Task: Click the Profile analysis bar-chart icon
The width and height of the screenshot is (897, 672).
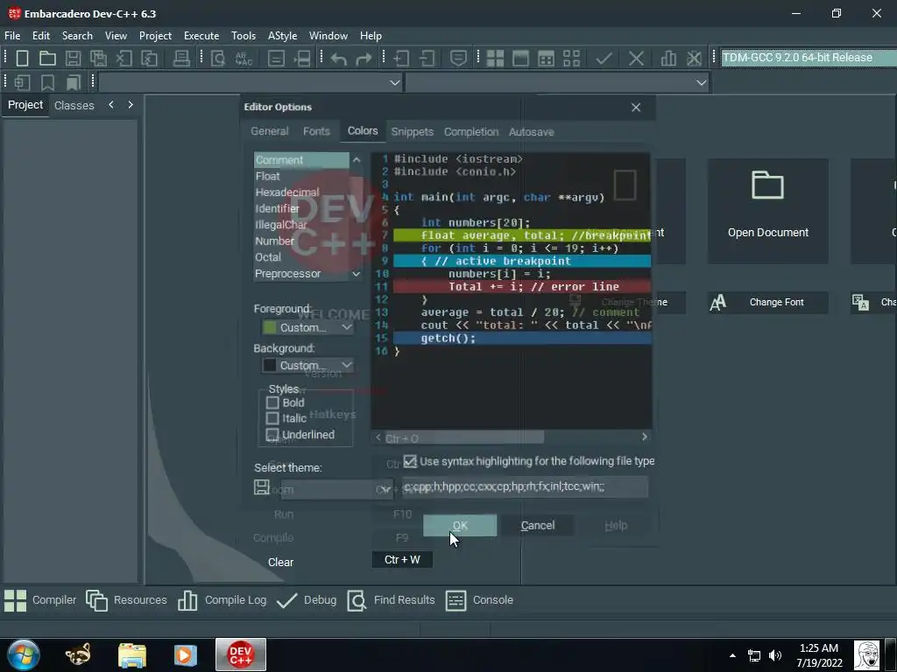Action: (668, 59)
